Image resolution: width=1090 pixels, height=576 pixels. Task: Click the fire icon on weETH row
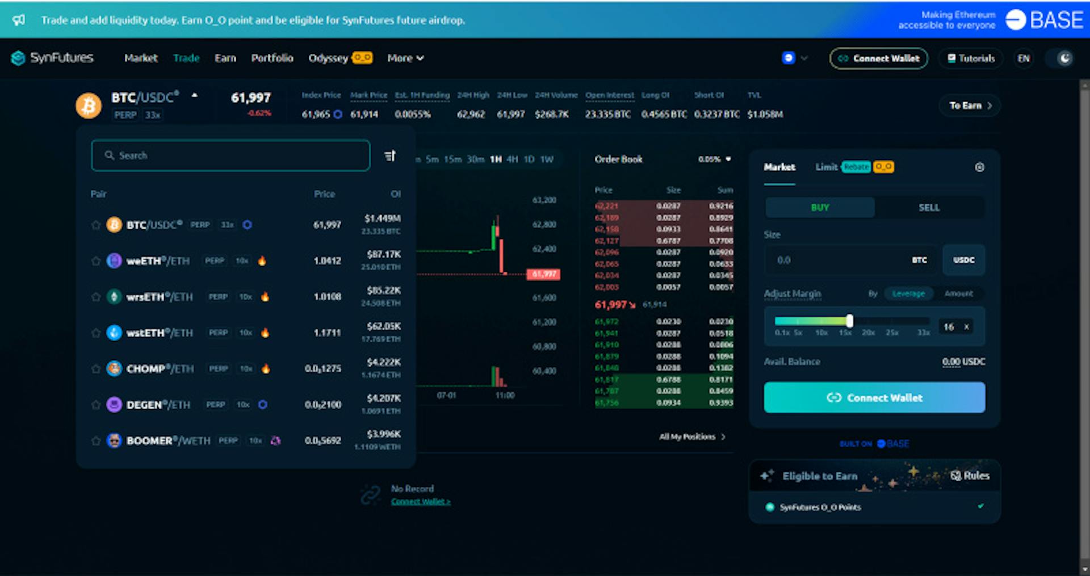tap(262, 260)
